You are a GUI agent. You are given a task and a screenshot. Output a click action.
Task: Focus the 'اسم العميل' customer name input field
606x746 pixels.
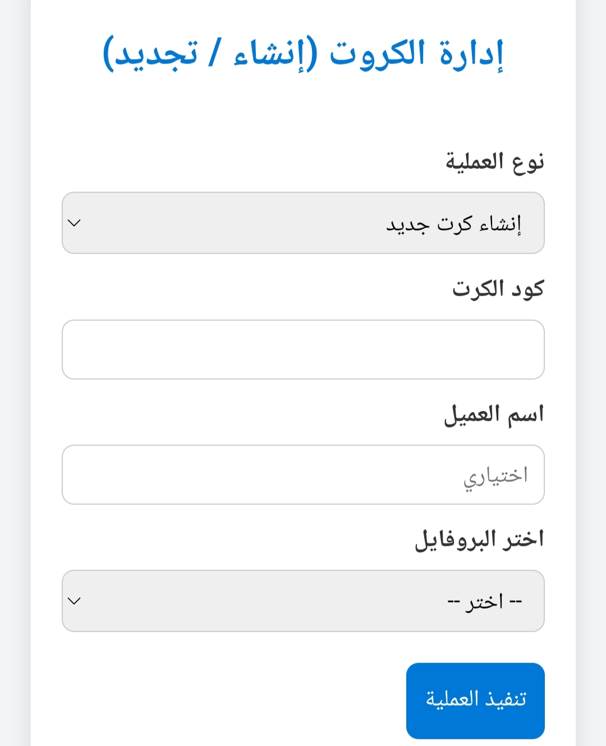click(x=303, y=475)
